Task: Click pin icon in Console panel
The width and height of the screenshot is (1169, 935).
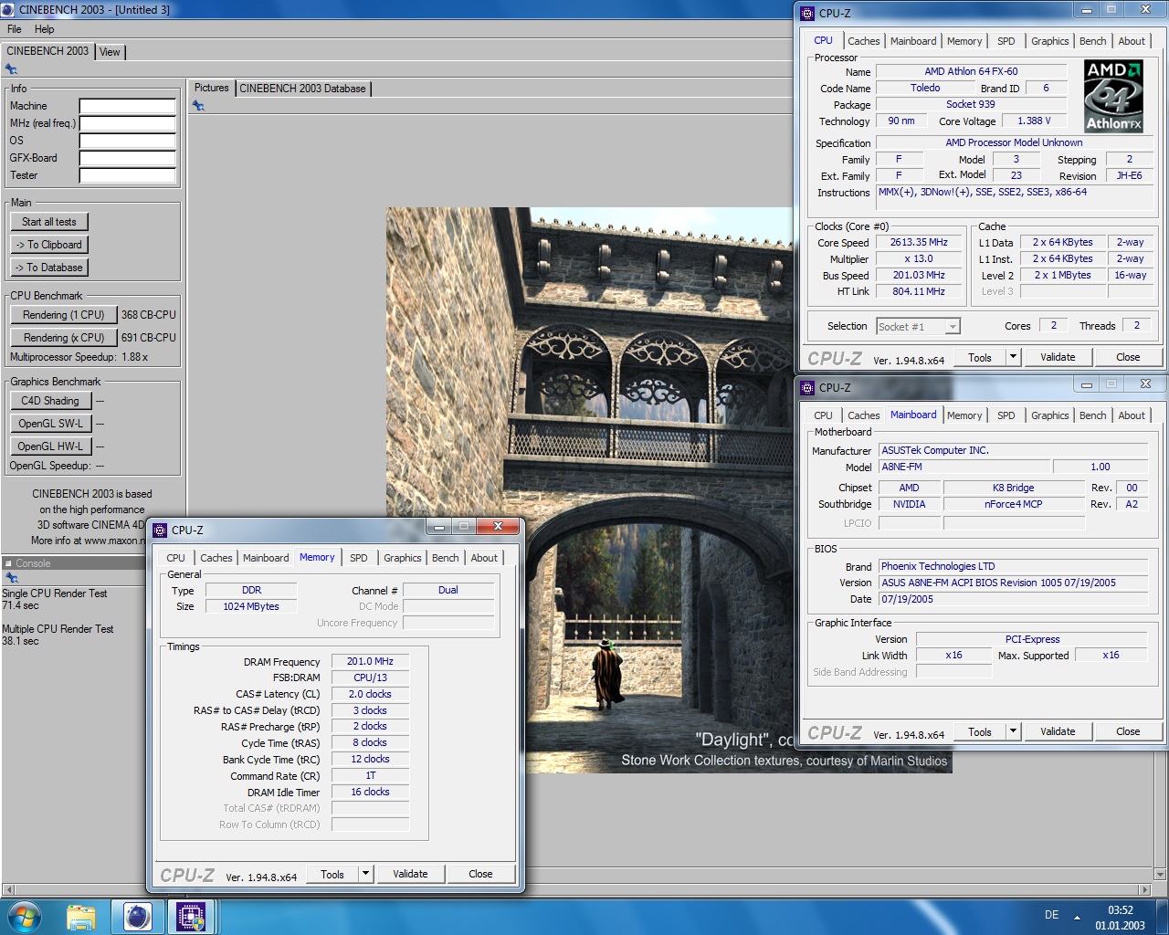Action: (11, 577)
